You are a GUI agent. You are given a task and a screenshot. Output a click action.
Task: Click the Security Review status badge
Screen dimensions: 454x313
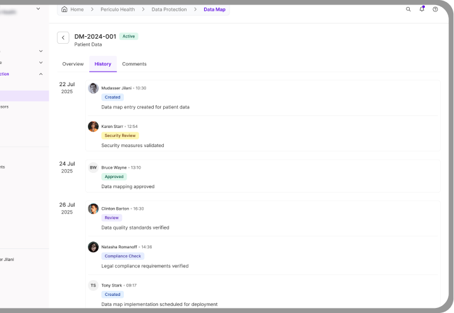coord(121,136)
